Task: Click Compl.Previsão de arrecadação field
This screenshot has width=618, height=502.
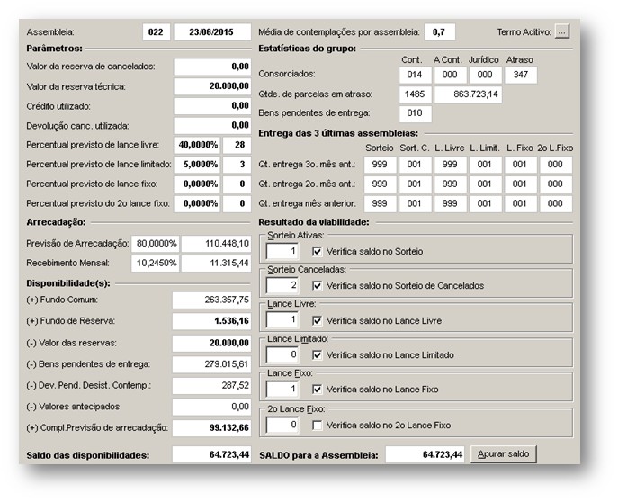Action: click(211, 428)
